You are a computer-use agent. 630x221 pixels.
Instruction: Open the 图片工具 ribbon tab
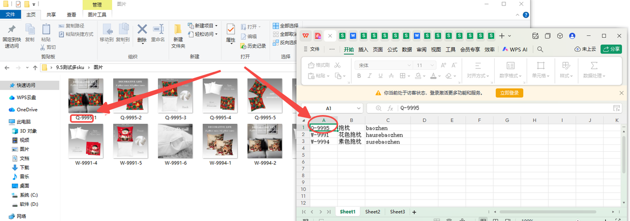pyautogui.click(x=97, y=15)
